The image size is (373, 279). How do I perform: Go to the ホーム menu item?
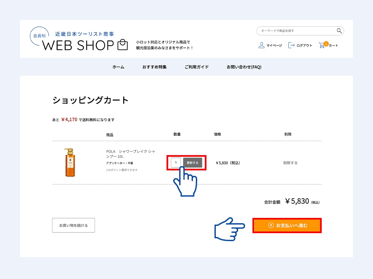pyautogui.click(x=118, y=67)
